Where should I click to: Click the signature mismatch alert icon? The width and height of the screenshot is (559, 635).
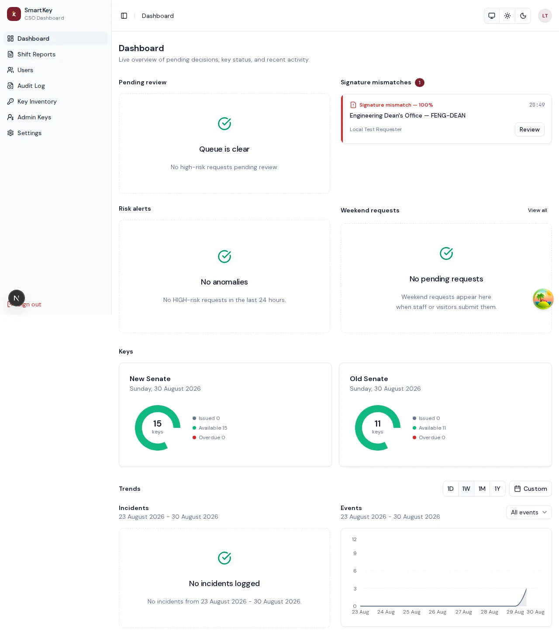(x=353, y=105)
